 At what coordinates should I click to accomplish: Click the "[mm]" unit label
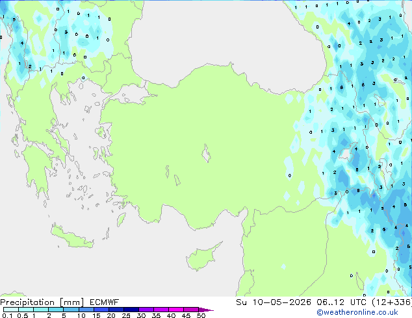71,302
